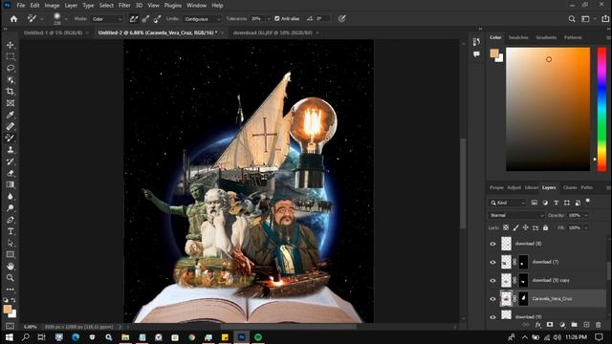The width and height of the screenshot is (612, 344).
Task: Toggle layer filtering switch on or off
Action: pyautogui.click(x=588, y=202)
